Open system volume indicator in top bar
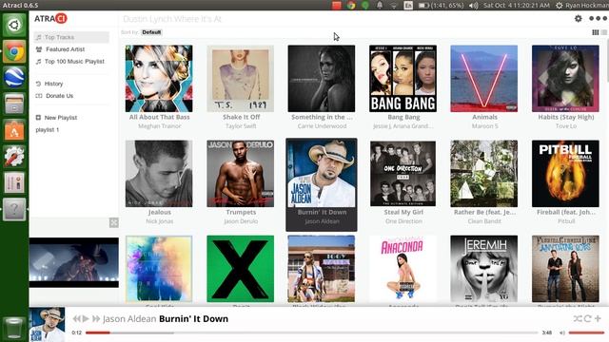Image resolution: width=609 pixels, height=342 pixels. pyautogui.click(x=473, y=6)
